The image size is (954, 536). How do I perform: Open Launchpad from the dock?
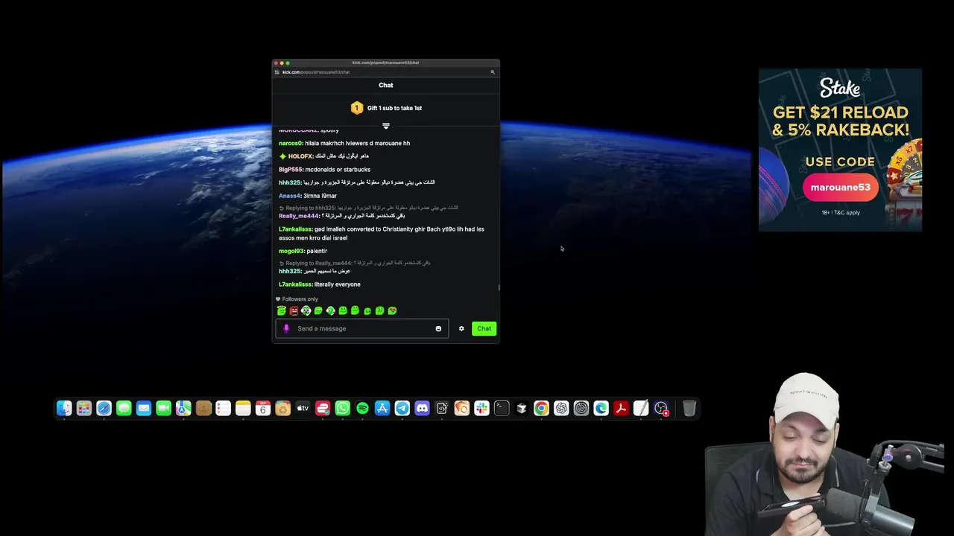click(x=83, y=408)
